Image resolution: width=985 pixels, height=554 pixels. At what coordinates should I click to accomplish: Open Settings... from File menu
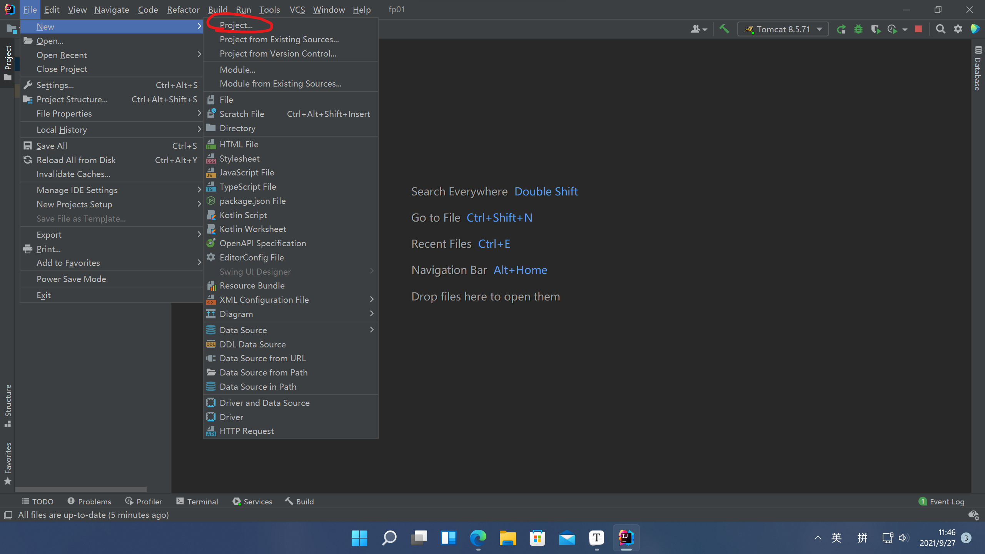click(112, 85)
